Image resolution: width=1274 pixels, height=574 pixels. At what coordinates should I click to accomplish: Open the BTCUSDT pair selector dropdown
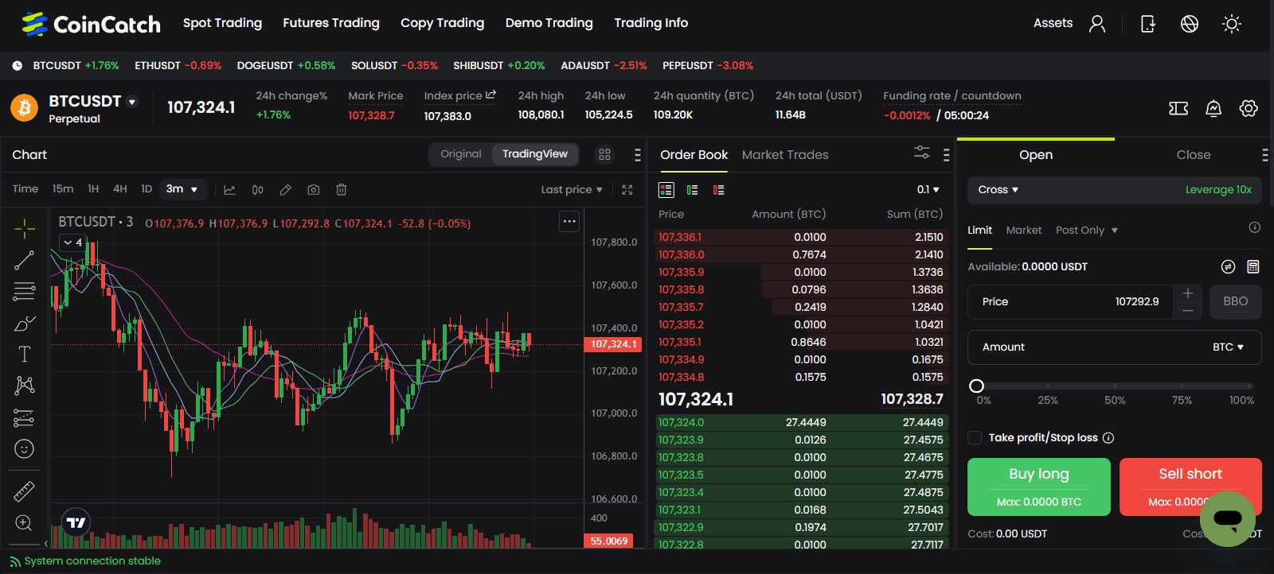[132, 102]
